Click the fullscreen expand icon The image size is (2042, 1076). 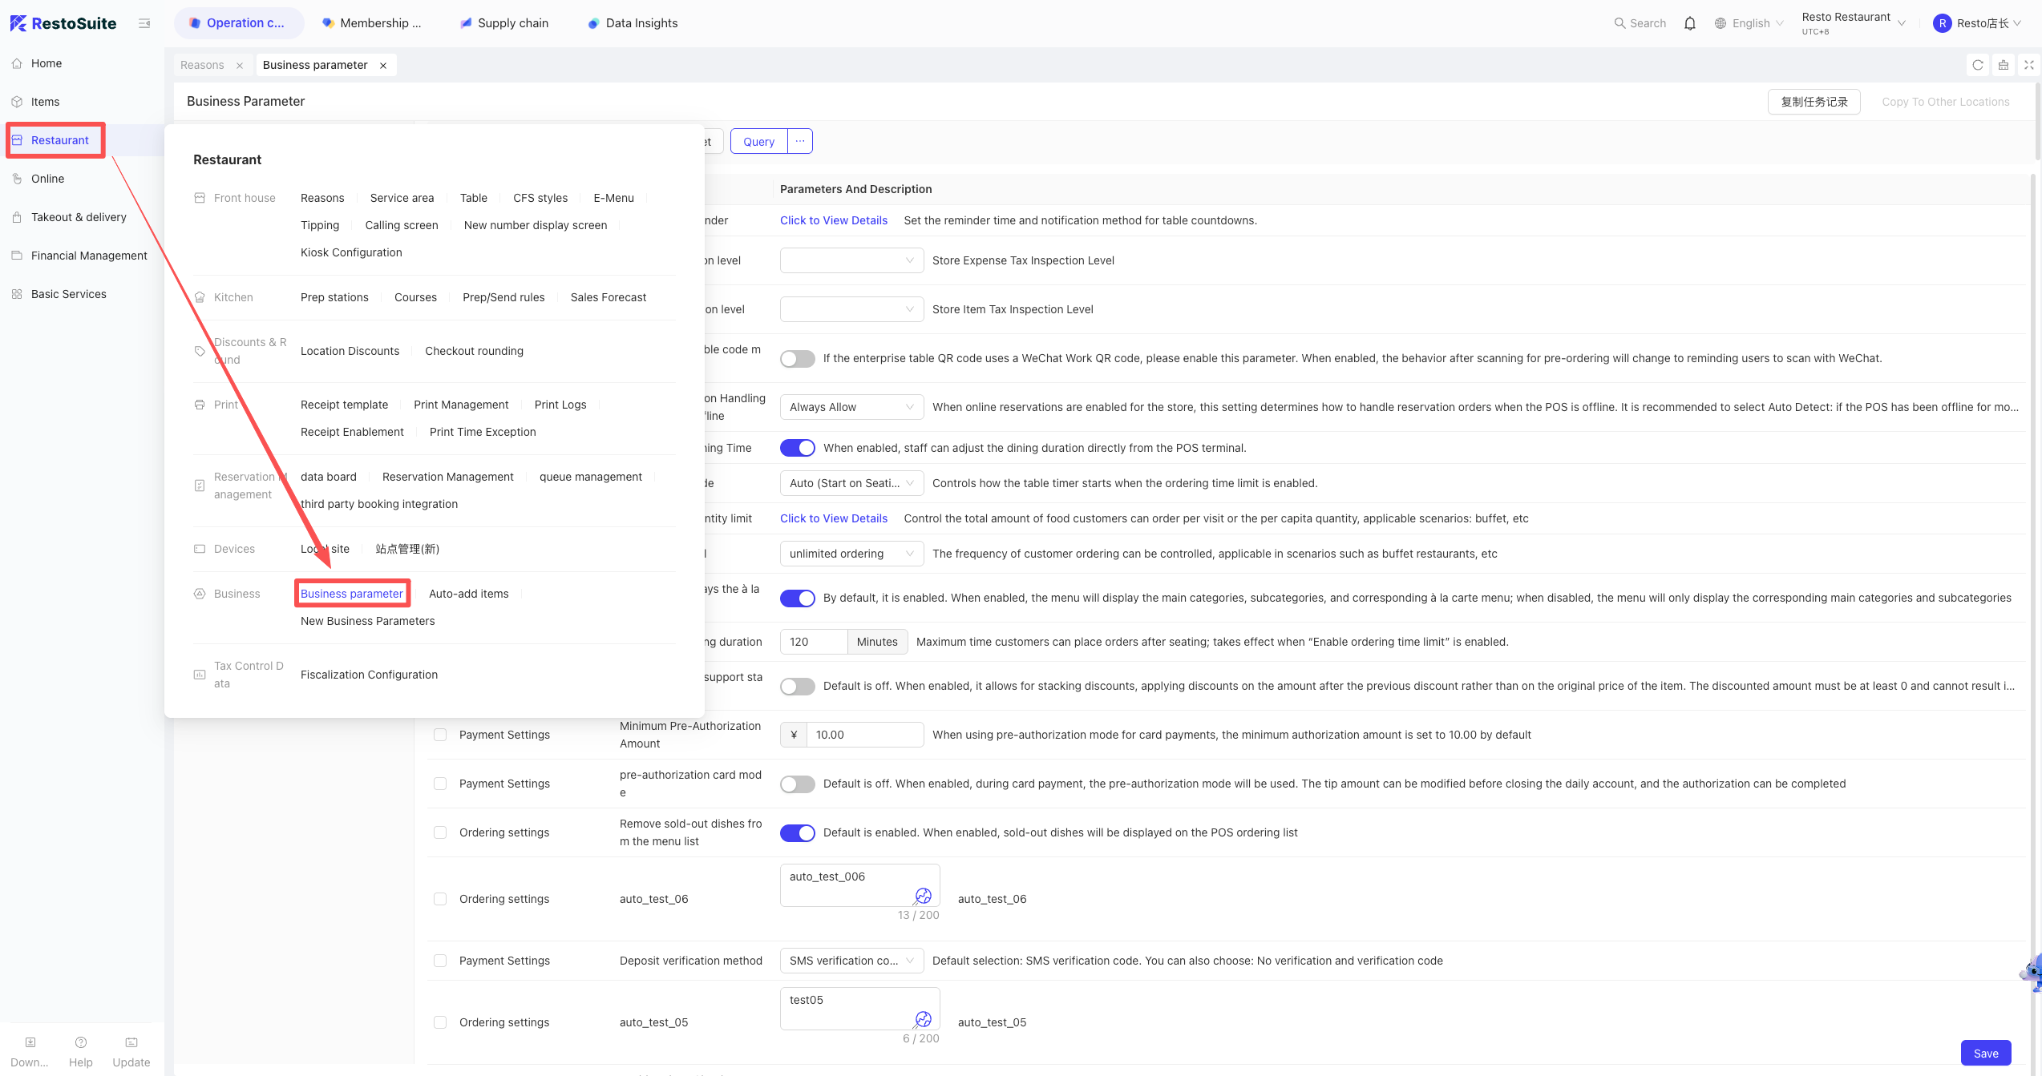(x=2029, y=65)
